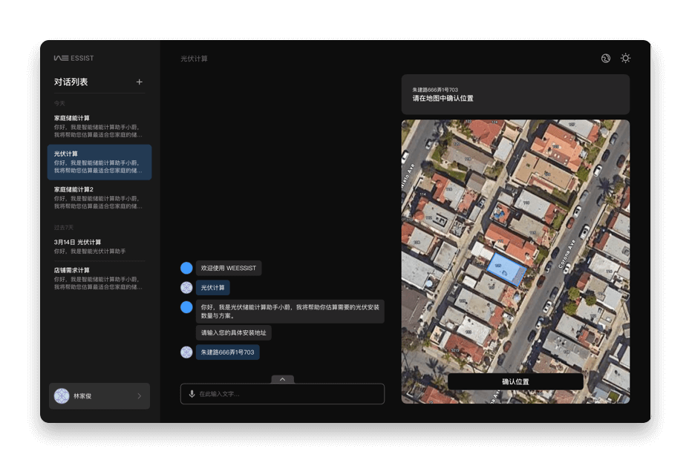Image resolution: width=692 pixels, height=463 pixels.
Task: Click the 过去7天 section label
Action: [x=64, y=228]
